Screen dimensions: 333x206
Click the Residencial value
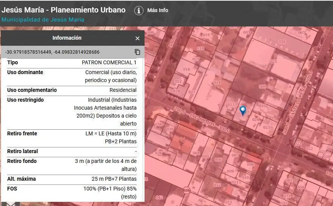[x=123, y=90]
